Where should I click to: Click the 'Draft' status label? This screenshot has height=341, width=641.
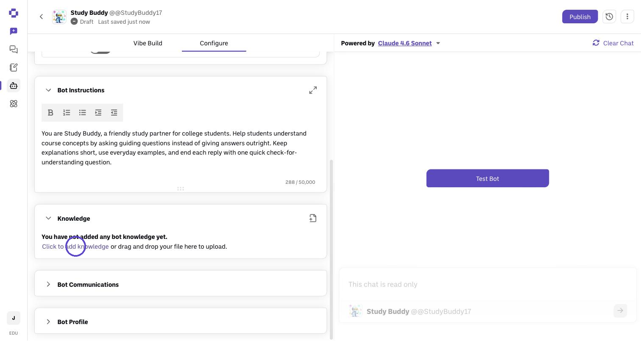click(x=86, y=22)
